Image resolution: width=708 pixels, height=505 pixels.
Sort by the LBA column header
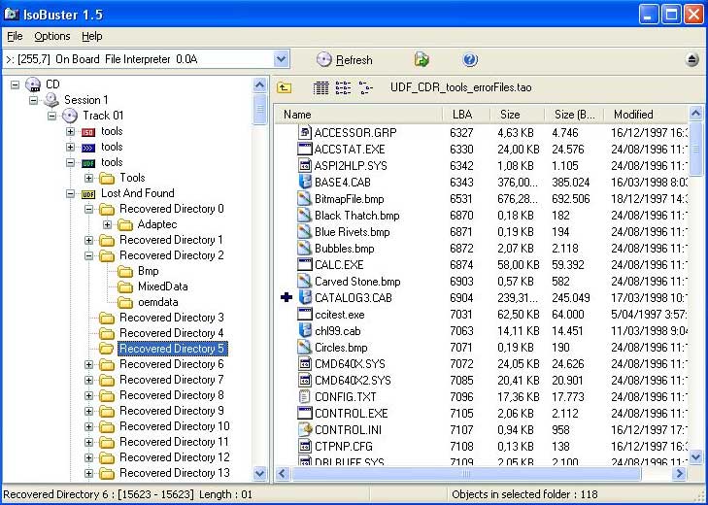[x=466, y=115]
